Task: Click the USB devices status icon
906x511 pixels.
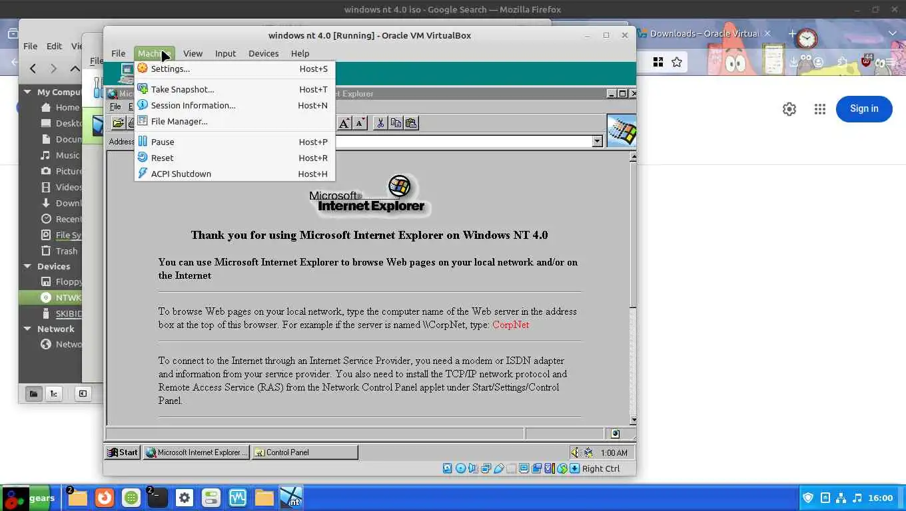Action: pyautogui.click(x=498, y=468)
